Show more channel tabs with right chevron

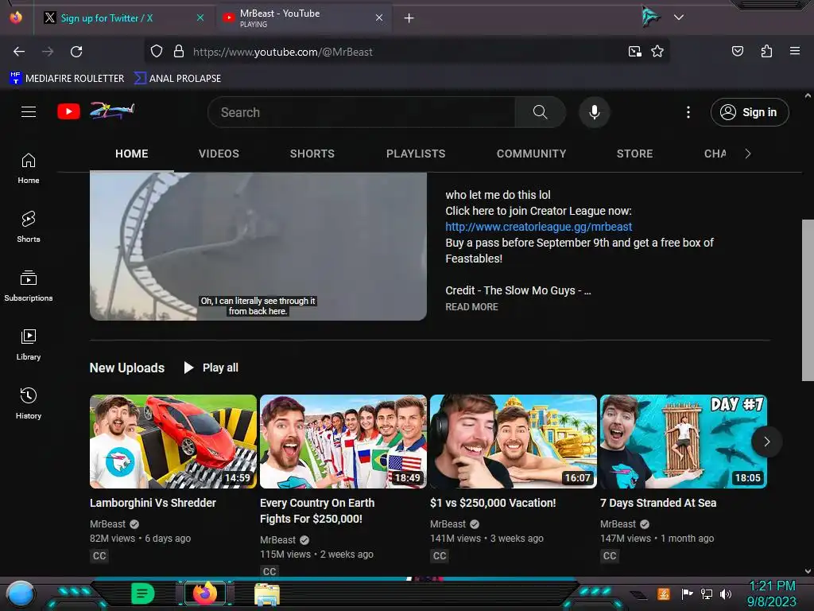(x=747, y=154)
